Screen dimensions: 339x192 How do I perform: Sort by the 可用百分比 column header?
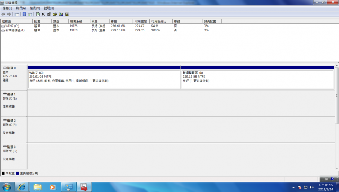tap(161, 21)
